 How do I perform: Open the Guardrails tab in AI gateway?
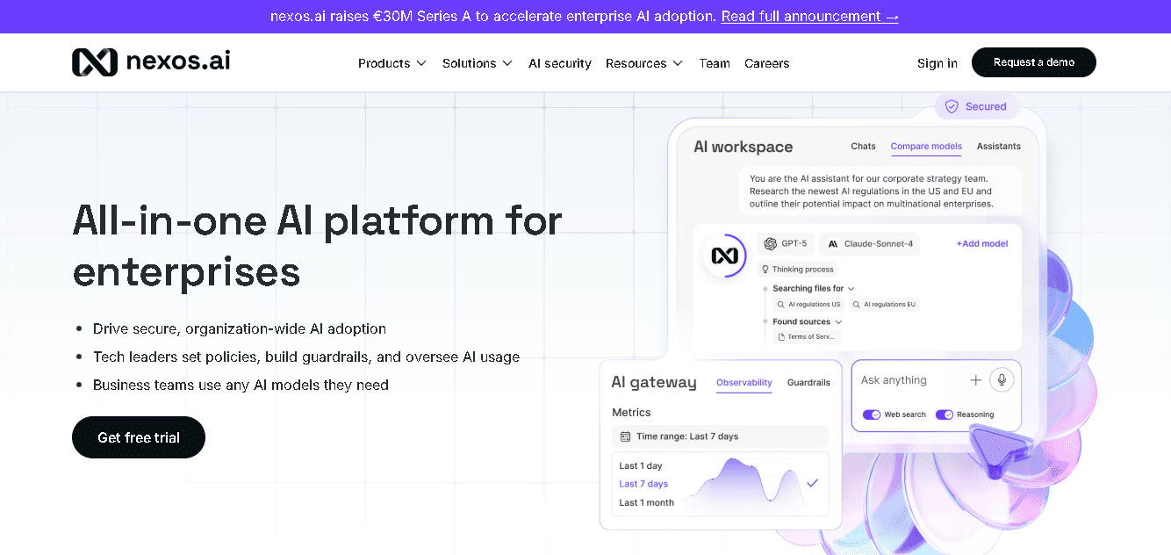[808, 382]
